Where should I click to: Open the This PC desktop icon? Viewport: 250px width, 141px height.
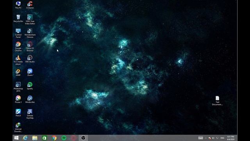tap(18, 5)
